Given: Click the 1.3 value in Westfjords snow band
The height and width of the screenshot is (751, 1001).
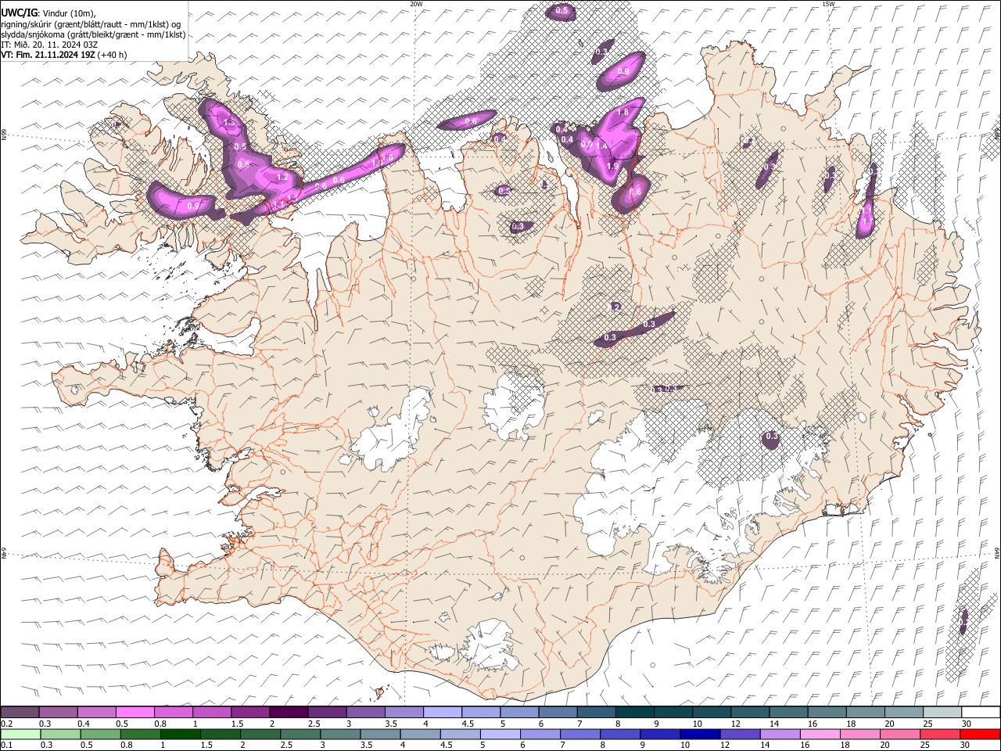Looking at the screenshot, I should pos(229,123).
